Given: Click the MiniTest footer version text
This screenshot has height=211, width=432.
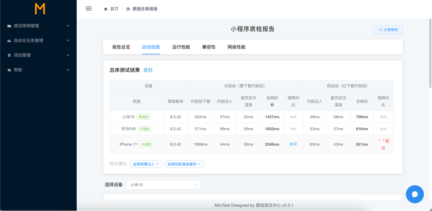Looking at the screenshot, I should tap(254, 205).
